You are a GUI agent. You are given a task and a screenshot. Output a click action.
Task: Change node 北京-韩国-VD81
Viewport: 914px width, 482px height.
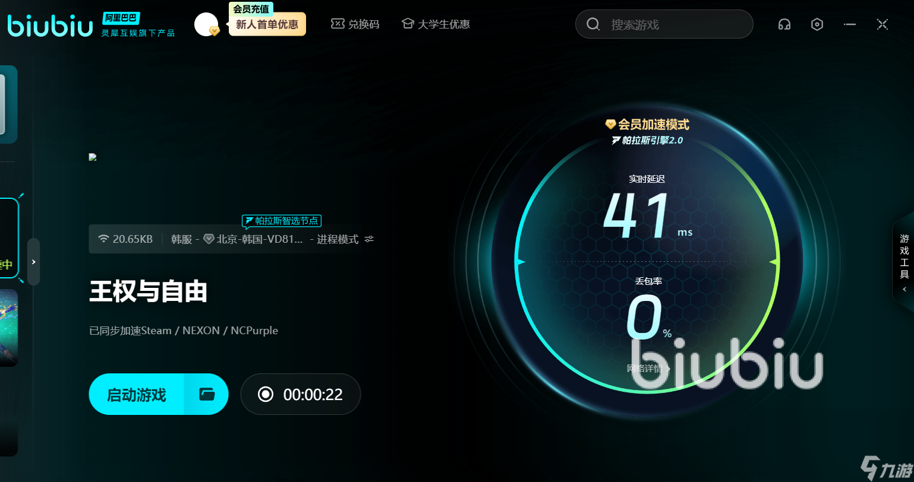pos(253,239)
